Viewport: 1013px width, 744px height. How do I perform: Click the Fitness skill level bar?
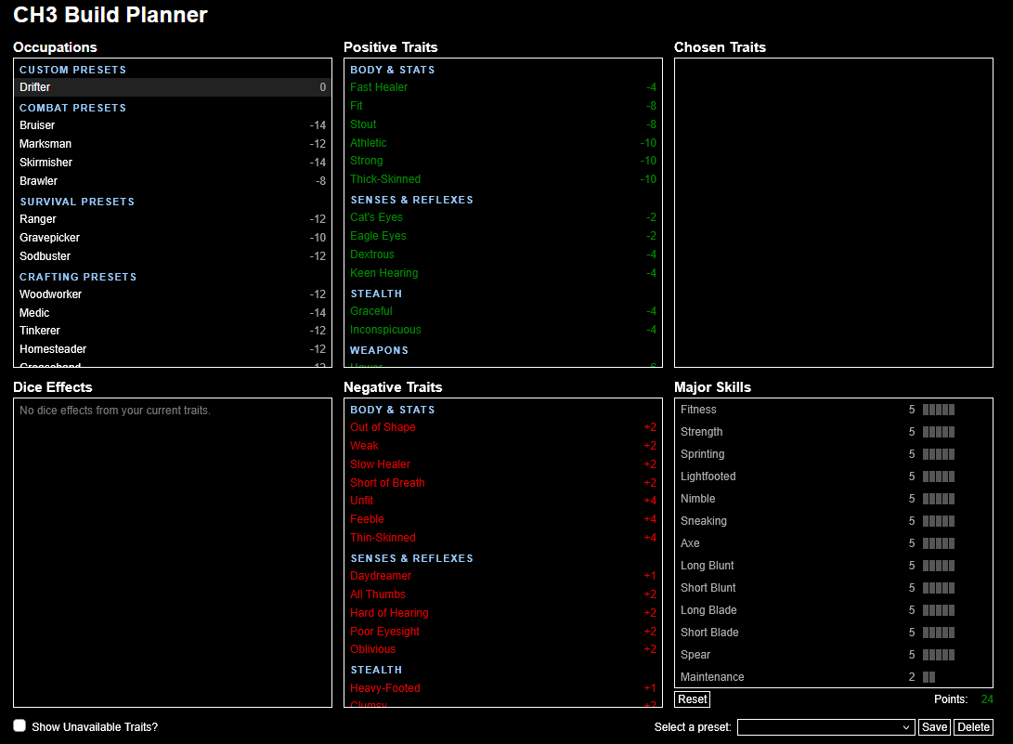click(x=938, y=410)
